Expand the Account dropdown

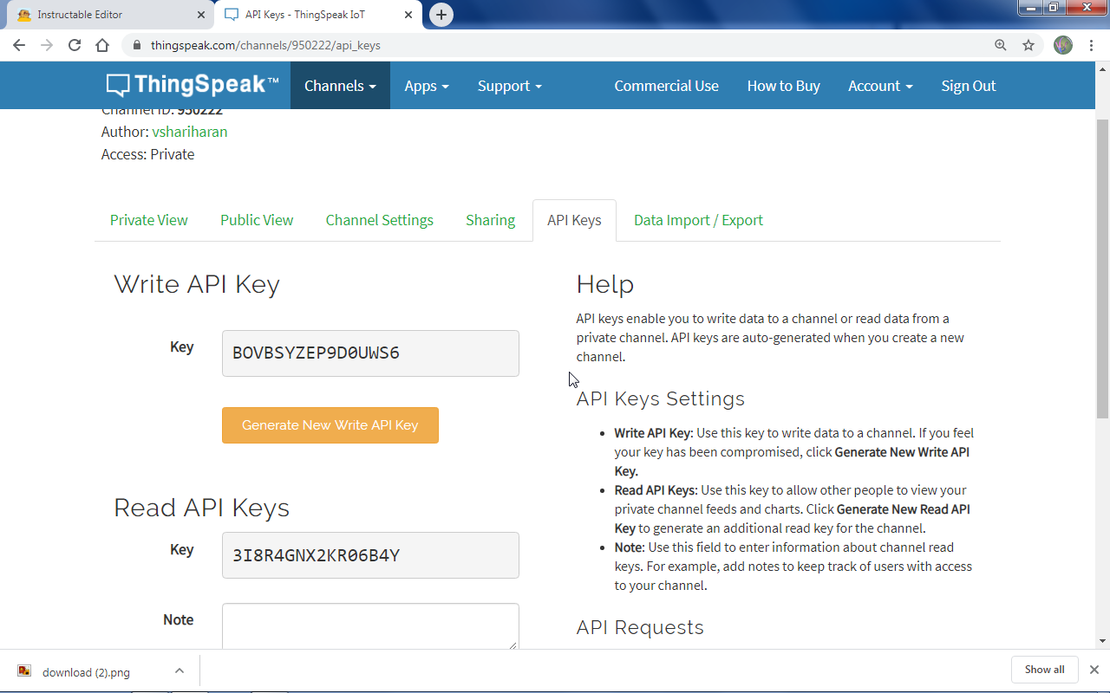[880, 86]
